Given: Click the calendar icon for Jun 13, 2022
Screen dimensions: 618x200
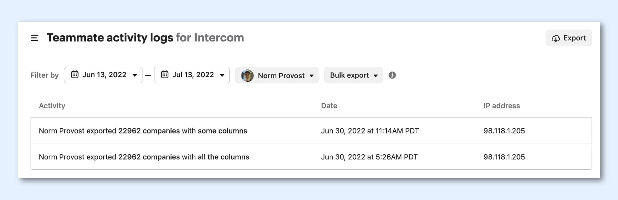Looking at the screenshot, I should [x=75, y=75].
